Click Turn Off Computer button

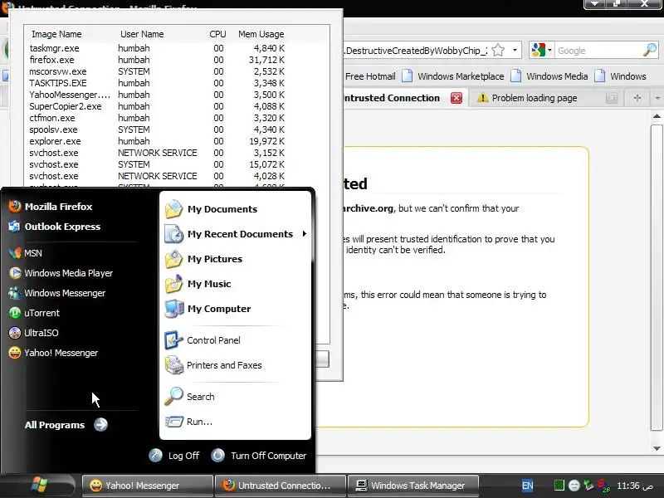[x=259, y=456]
